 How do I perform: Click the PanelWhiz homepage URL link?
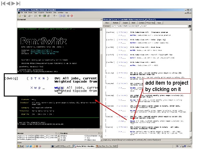[41, 50]
